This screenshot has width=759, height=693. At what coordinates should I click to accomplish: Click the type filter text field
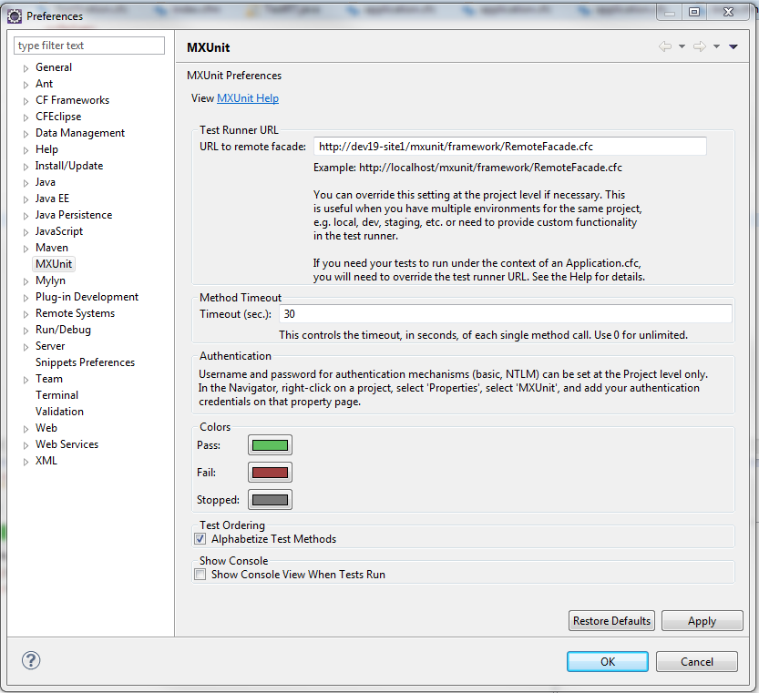89,46
